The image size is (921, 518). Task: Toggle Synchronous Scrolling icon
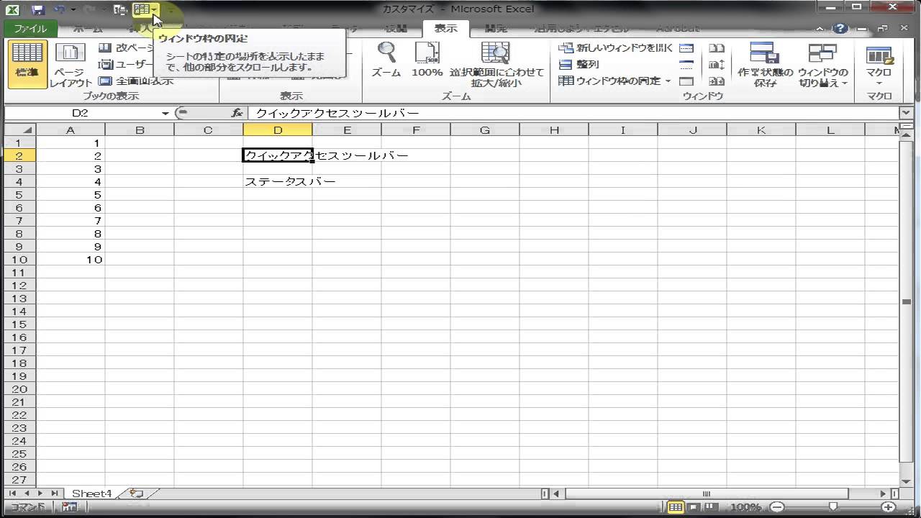[717, 64]
